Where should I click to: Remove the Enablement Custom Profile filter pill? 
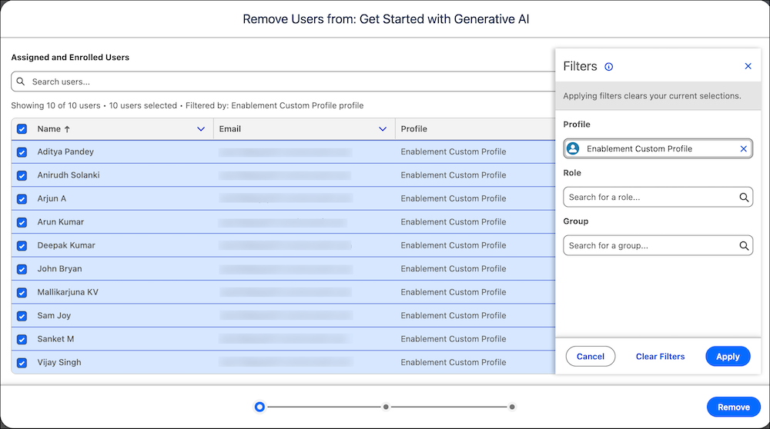(744, 148)
